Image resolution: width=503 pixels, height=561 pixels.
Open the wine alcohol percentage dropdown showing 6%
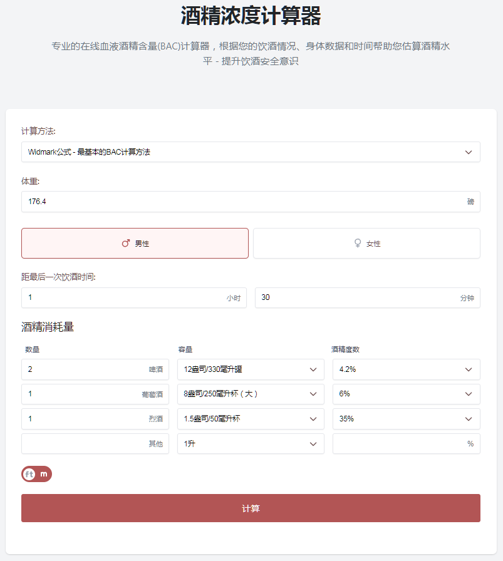pyautogui.click(x=406, y=394)
